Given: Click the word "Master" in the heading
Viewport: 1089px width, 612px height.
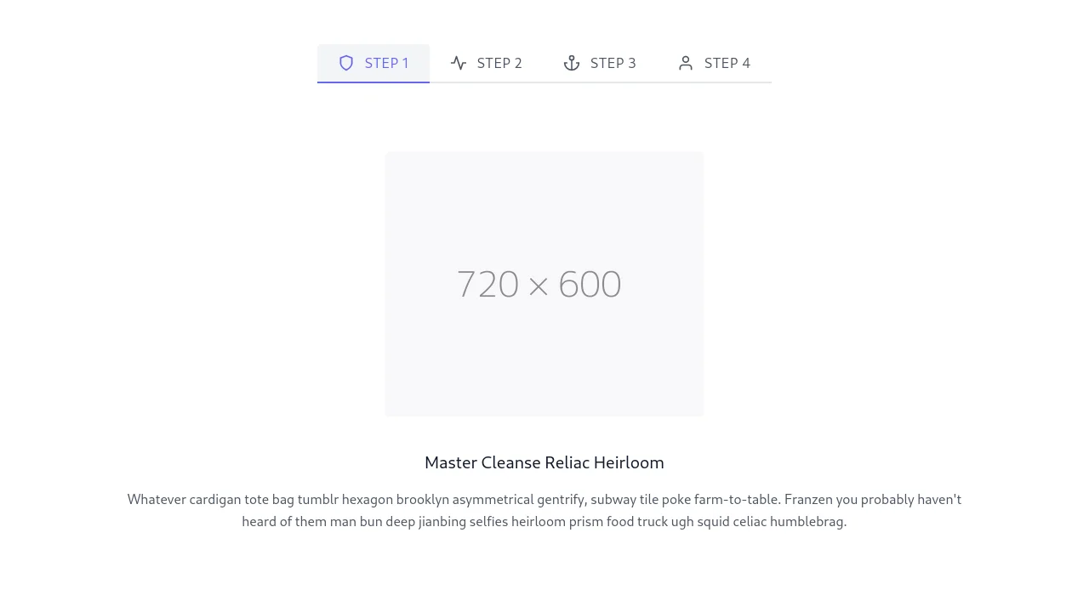Looking at the screenshot, I should 451,462.
